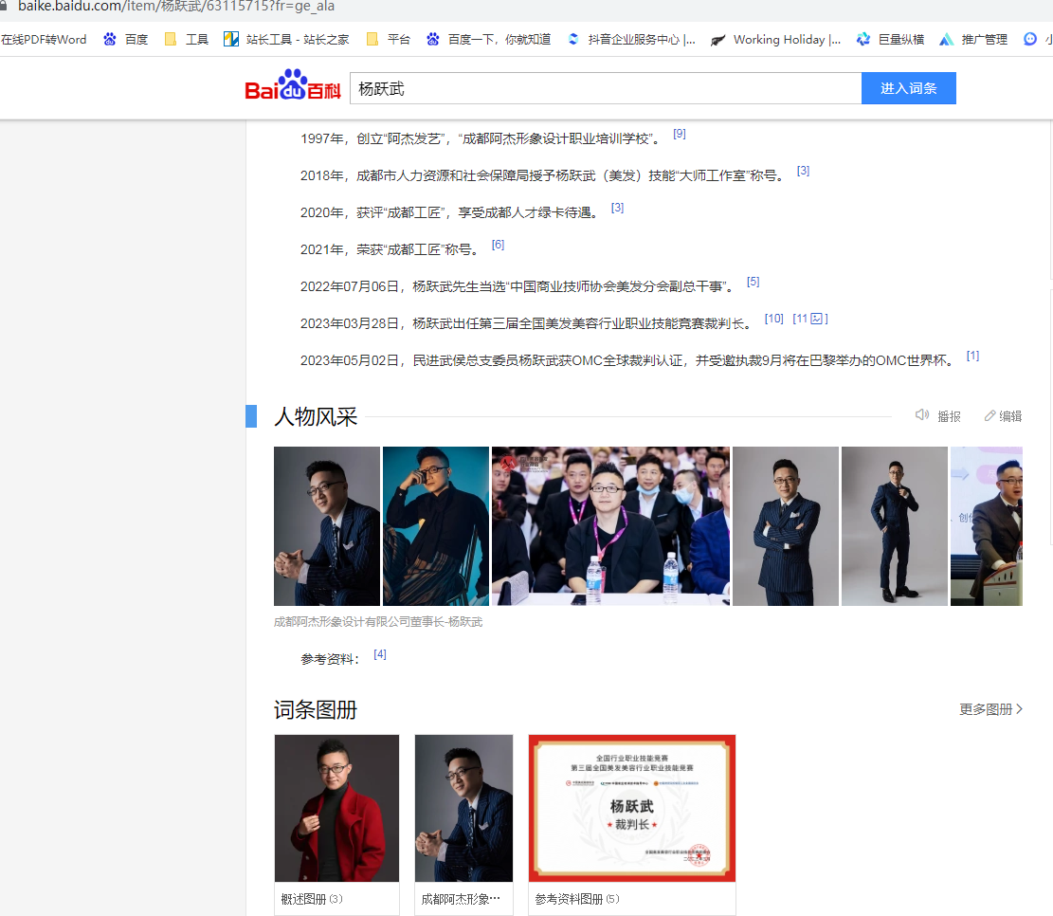Screen dimensions: 1053x916
Task: Click the conference group photo in 人物风采
Action: click(x=610, y=526)
